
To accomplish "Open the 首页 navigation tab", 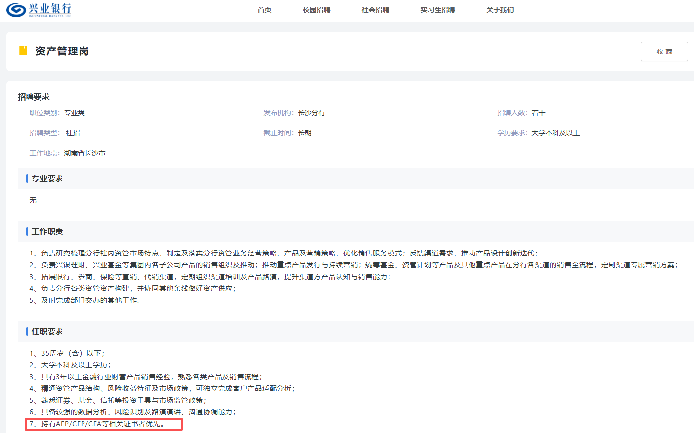I will 264,10.
